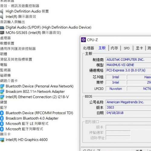The image size is (151, 151).
Task: Open the SPD tab in CPU-Z
Action: [127, 48]
